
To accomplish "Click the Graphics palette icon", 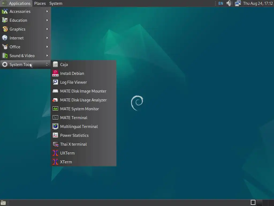I will click(x=5, y=29).
